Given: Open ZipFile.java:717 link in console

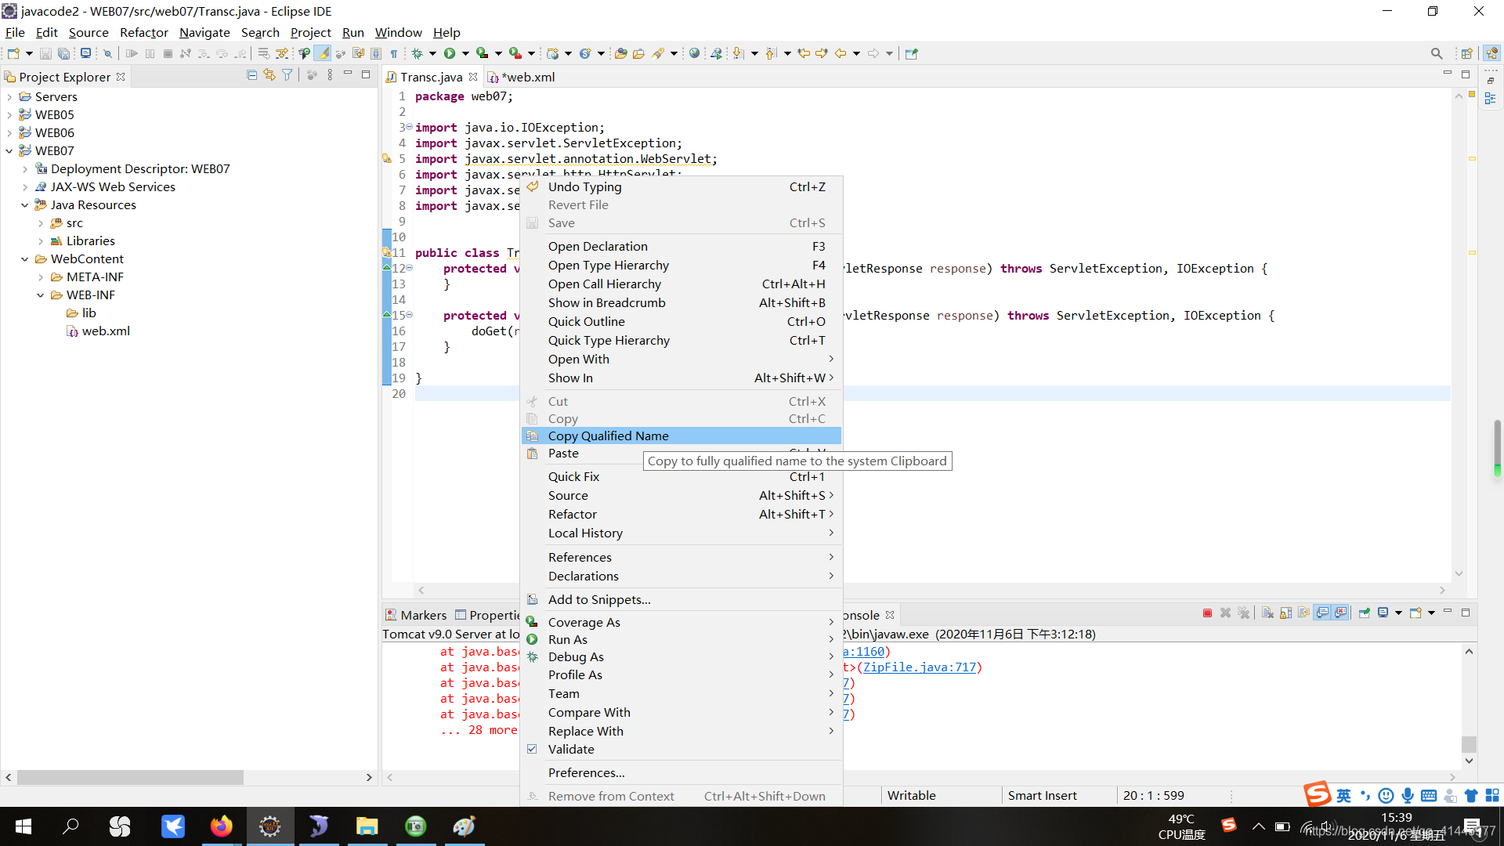Looking at the screenshot, I should (x=919, y=667).
